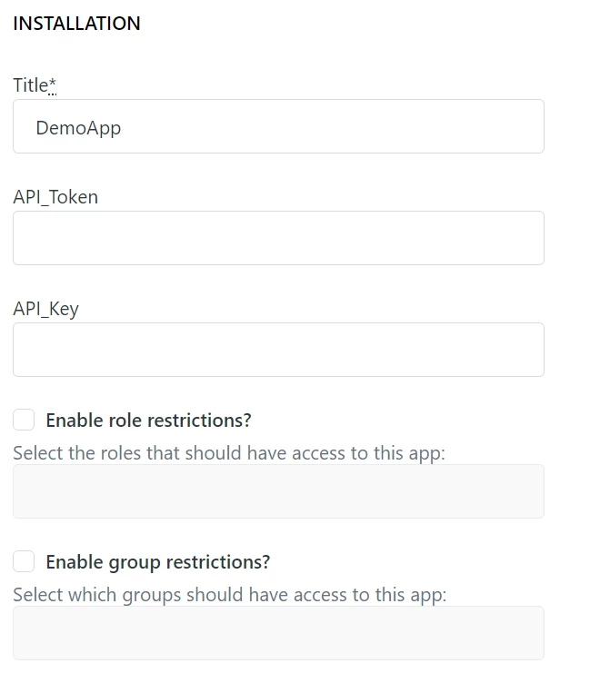Click the Title field label
The image size is (590, 673).
coord(30,85)
